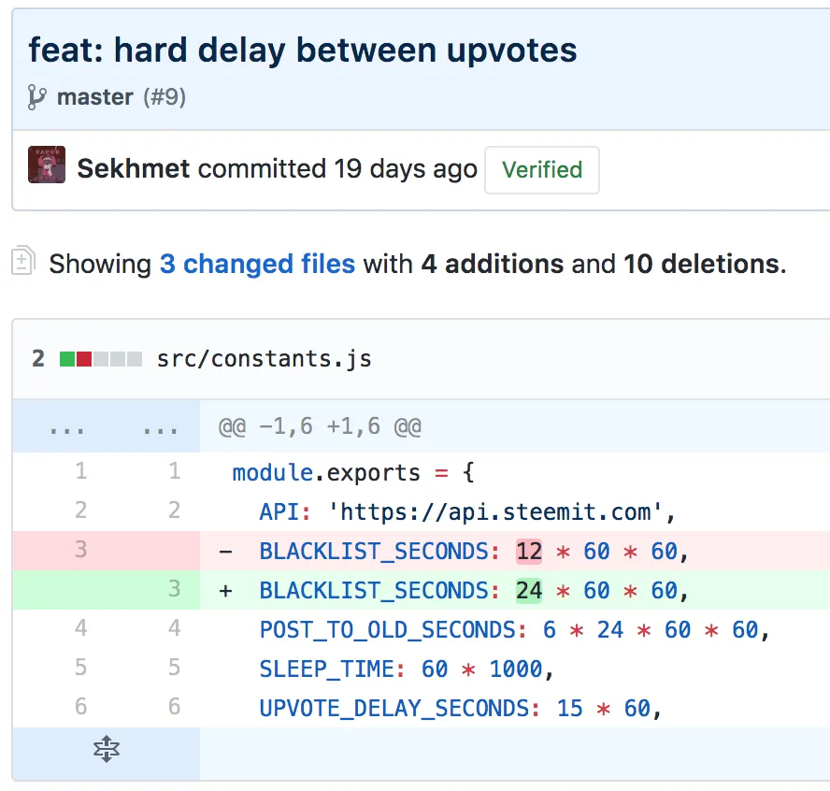Click the expand-down icon below line 6
This screenshot has width=830, height=791.
[x=107, y=749]
